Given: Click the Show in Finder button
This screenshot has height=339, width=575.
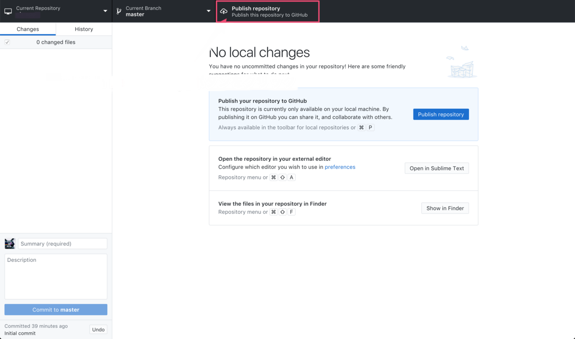Looking at the screenshot, I should [x=445, y=208].
